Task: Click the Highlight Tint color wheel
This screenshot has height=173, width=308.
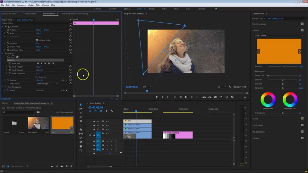Action: pyautogui.click(x=290, y=99)
